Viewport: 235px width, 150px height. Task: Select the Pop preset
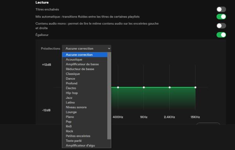tap(85, 121)
